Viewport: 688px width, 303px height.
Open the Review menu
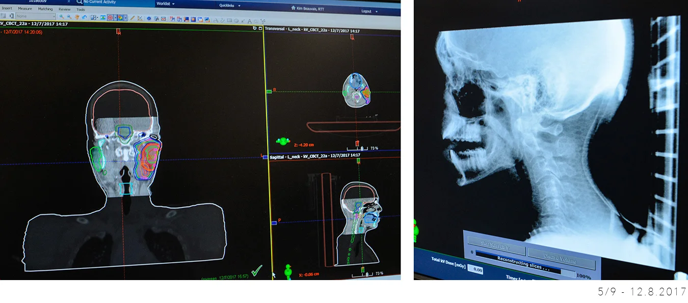point(65,9)
